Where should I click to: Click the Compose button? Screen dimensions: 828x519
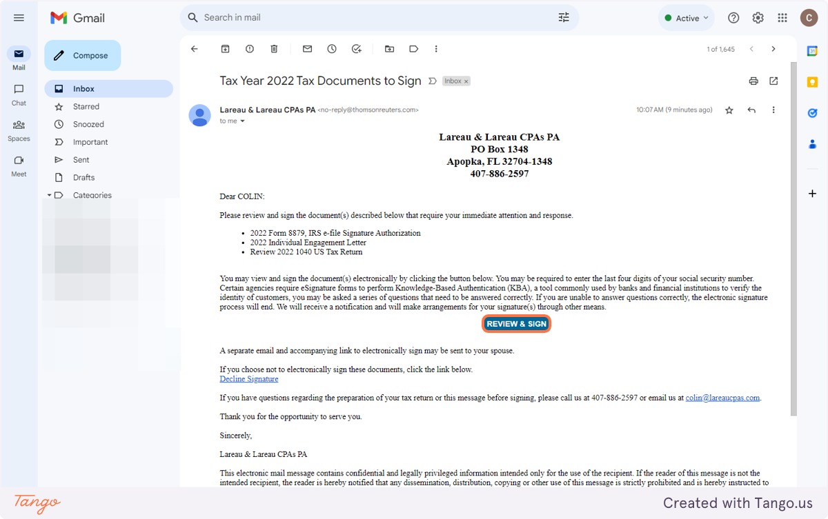tap(83, 56)
